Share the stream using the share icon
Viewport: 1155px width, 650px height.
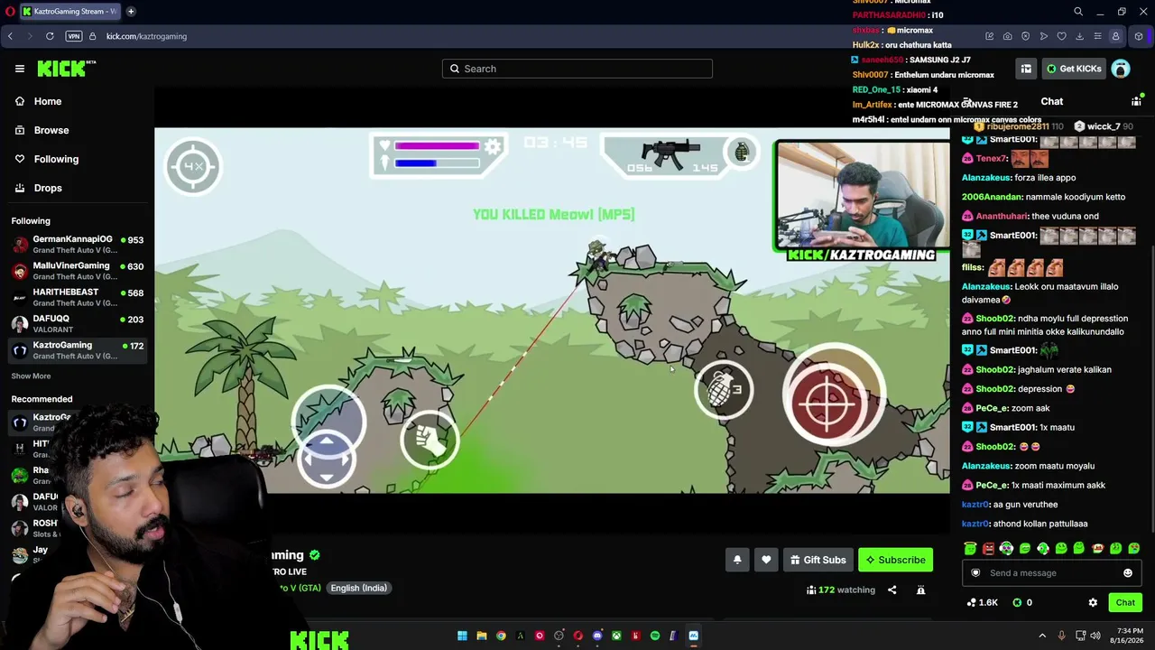[x=892, y=590]
